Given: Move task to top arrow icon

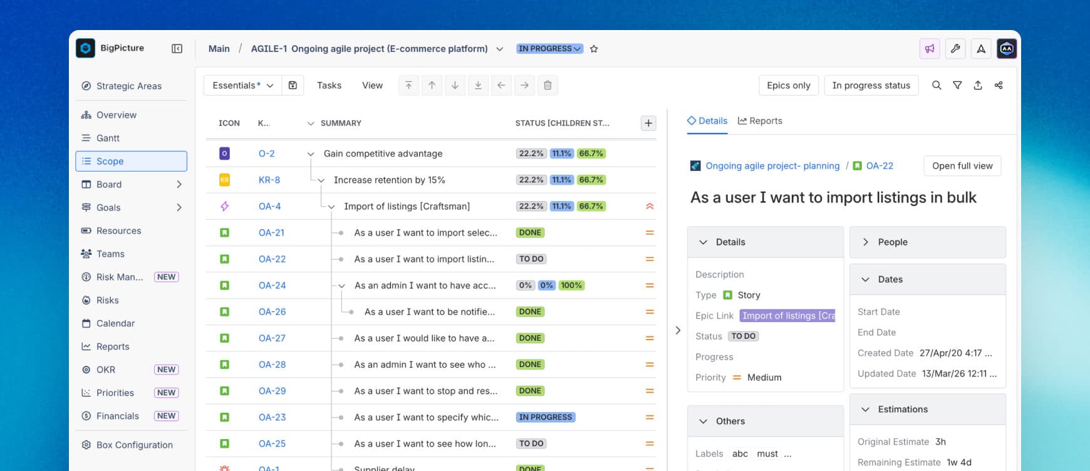Looking at the screenshot, I should click(x=408, y=85).
